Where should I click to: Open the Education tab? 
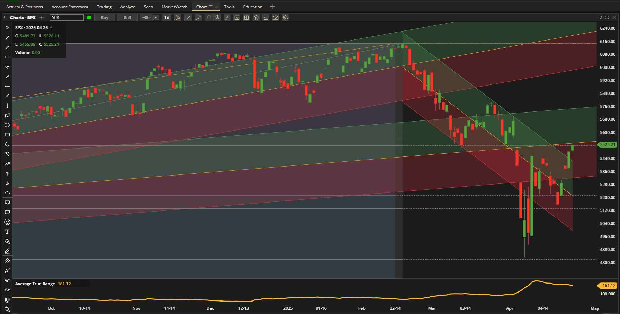(253, 7)
